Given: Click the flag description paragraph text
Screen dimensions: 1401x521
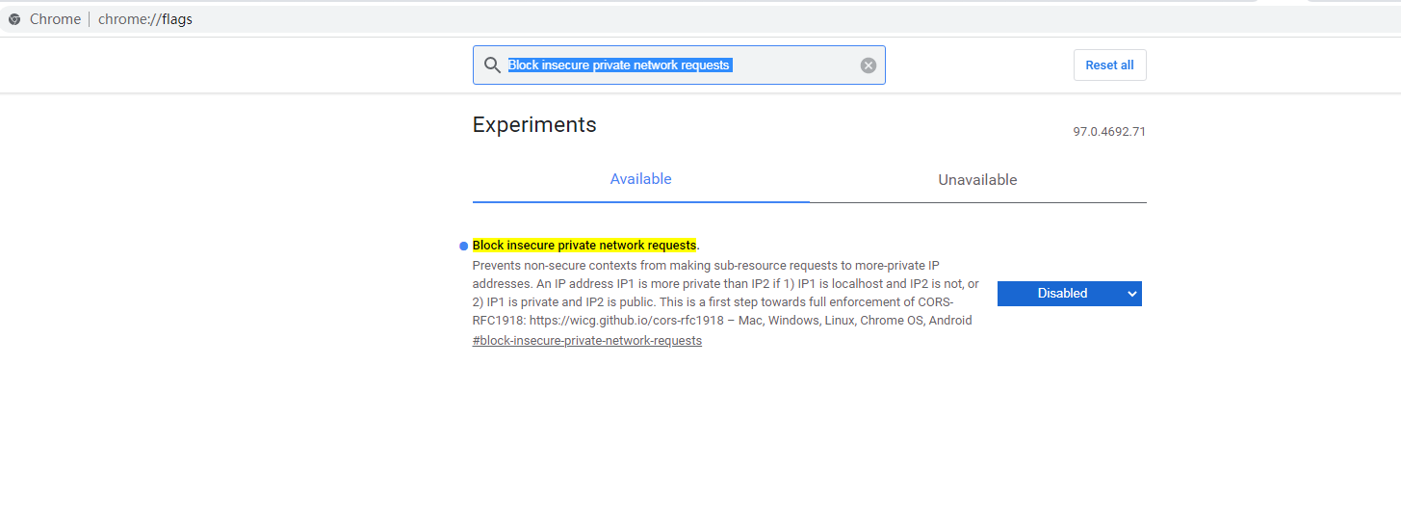Looking at the screenshot, I should point(726,293).
